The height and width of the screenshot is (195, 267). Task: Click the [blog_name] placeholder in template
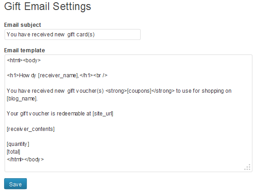point(22,99)
